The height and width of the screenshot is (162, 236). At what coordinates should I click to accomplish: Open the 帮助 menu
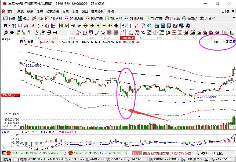pos(110,11)
